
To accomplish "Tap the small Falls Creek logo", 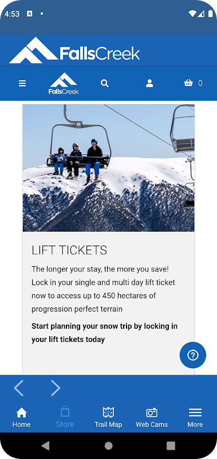I will (64, 83).
